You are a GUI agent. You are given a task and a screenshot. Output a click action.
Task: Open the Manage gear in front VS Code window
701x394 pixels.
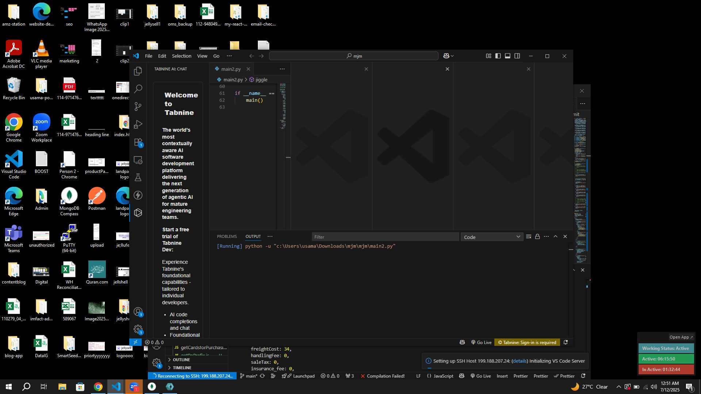(138, 329)
